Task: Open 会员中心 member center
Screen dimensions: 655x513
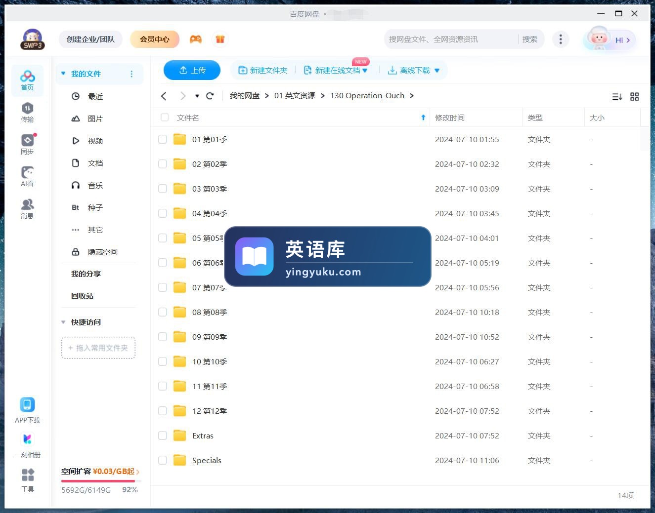Action: pyautogui.click(x=155, y=39)
